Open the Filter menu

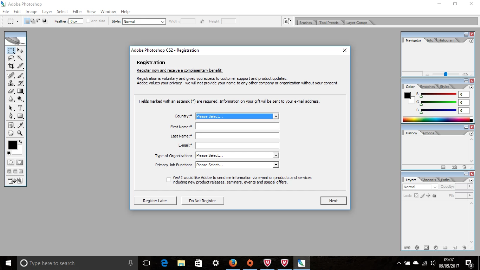(x=77, y=12)
